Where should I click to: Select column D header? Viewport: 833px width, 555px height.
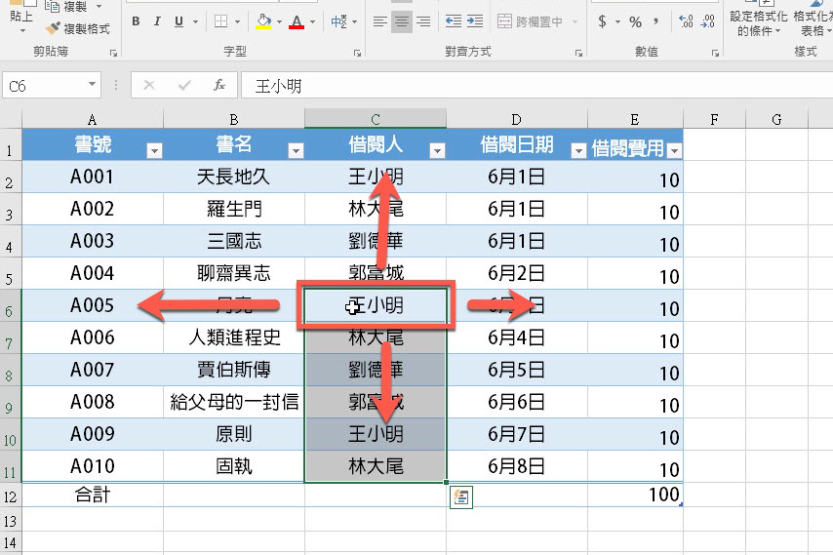pyautogui.click(x=516, y=119)
